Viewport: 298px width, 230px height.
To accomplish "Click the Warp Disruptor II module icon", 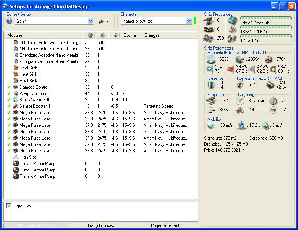I will [16, 93].
